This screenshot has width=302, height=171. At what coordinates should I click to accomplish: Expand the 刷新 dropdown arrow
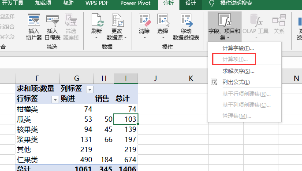[96, 38]
